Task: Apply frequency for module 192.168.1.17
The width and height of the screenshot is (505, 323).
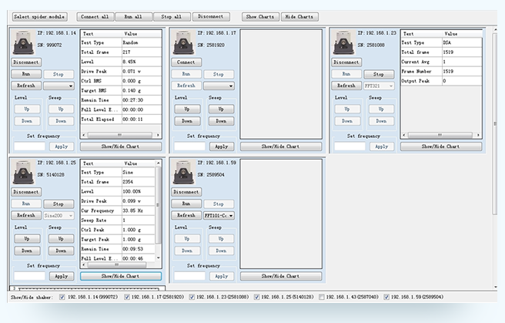Action: point(222,146)
